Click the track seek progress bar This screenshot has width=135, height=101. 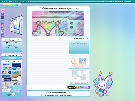pos(65,1)
